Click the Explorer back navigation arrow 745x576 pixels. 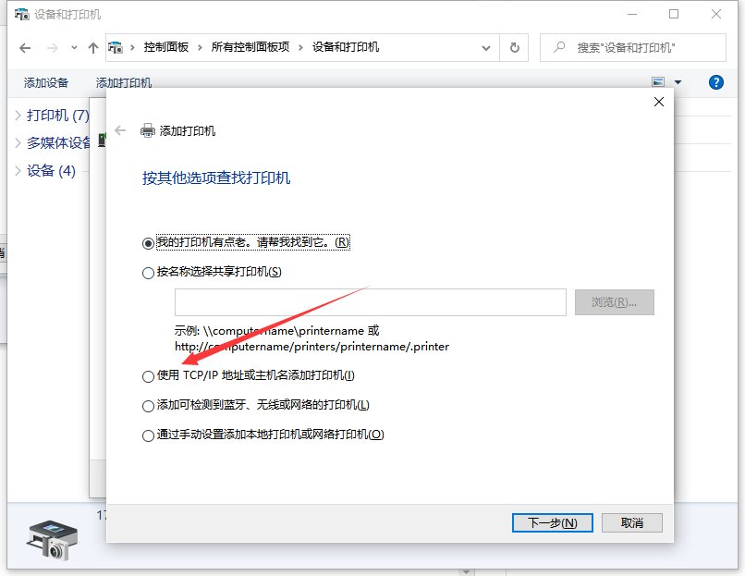25,47
